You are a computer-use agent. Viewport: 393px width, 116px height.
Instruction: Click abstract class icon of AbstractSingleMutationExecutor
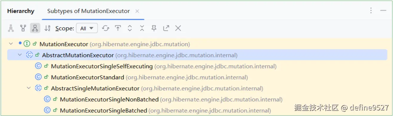tap(38, 88)
